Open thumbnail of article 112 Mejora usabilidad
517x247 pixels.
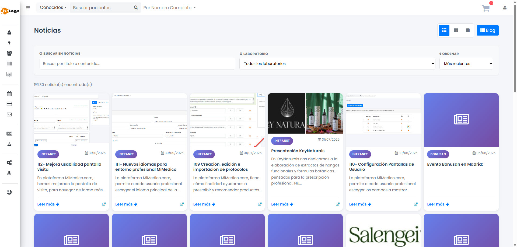(x=71, y=120)
